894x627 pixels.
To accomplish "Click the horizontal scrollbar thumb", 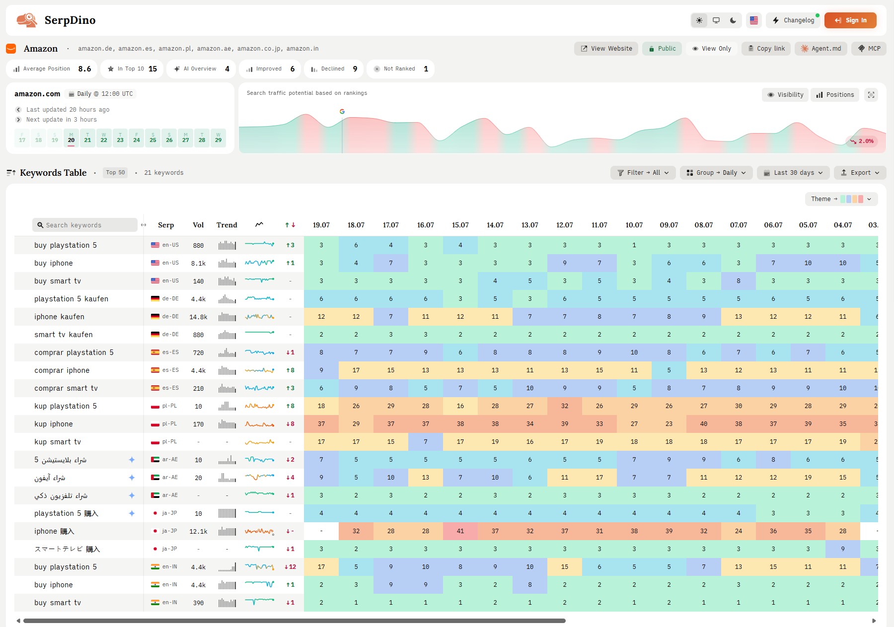I will tap(295, 621).
